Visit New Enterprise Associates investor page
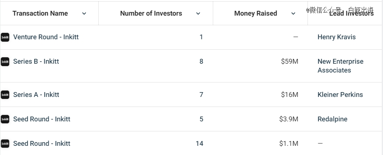The height and width of the screenshot is (155, 383). tap(340, 66)
